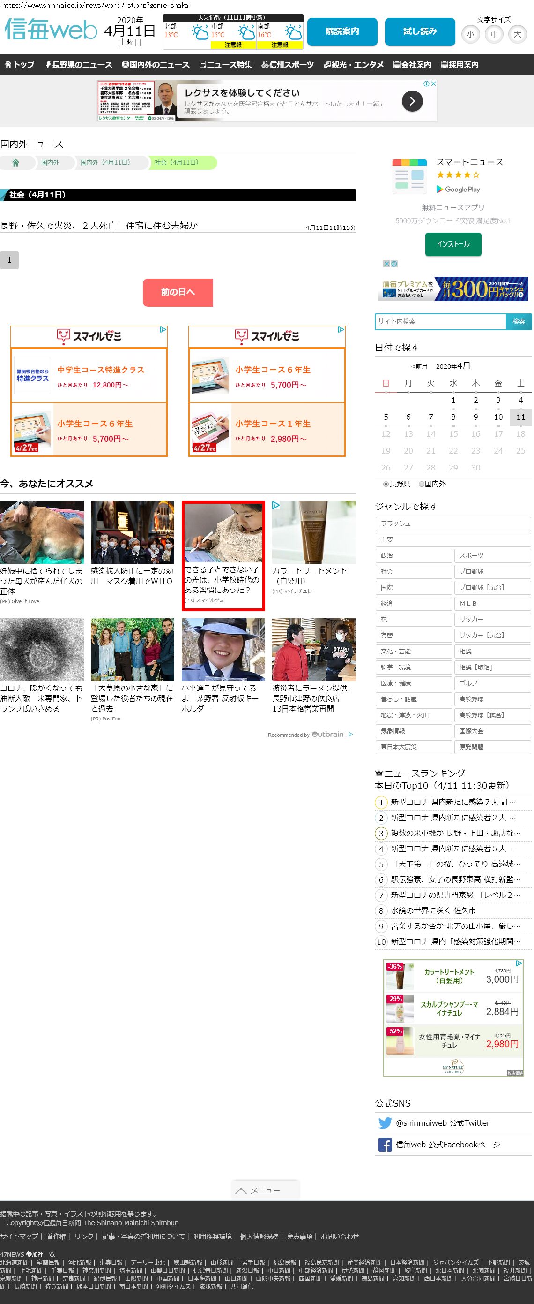This screenshot has height=1304, width=534.
Task: Open the dog article thumbnail
Action: (x=42, y=532)
